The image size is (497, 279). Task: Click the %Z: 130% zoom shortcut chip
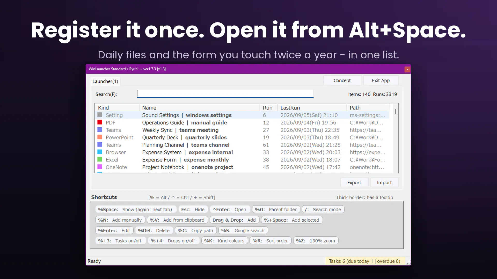pos(316,241)
